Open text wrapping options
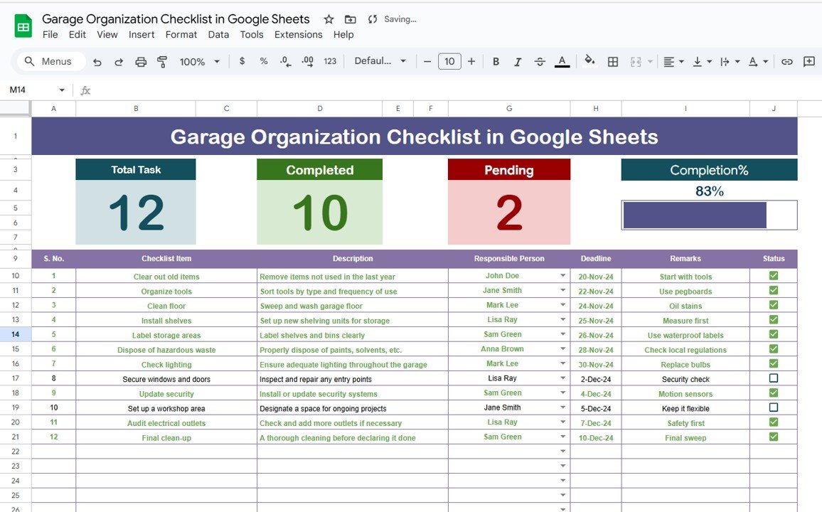Viewport: 822px width, 512px height. (730, 62)
